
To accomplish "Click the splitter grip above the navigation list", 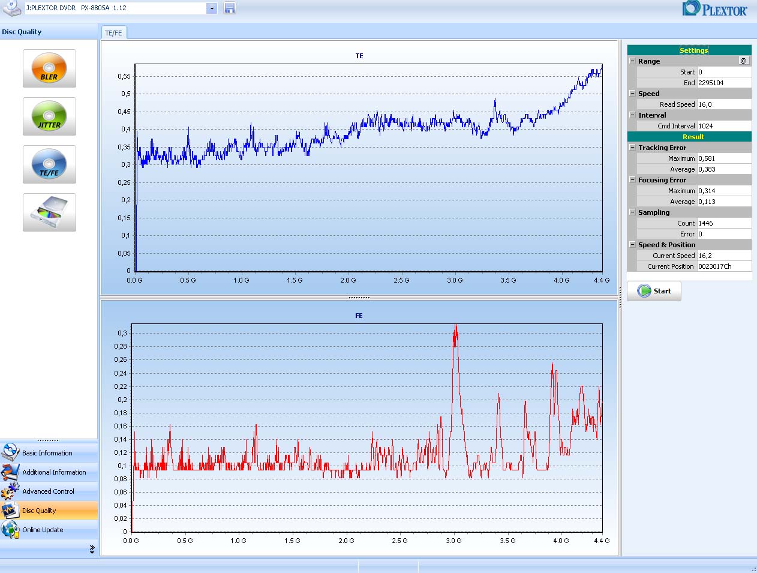I will tap(48, 440).
